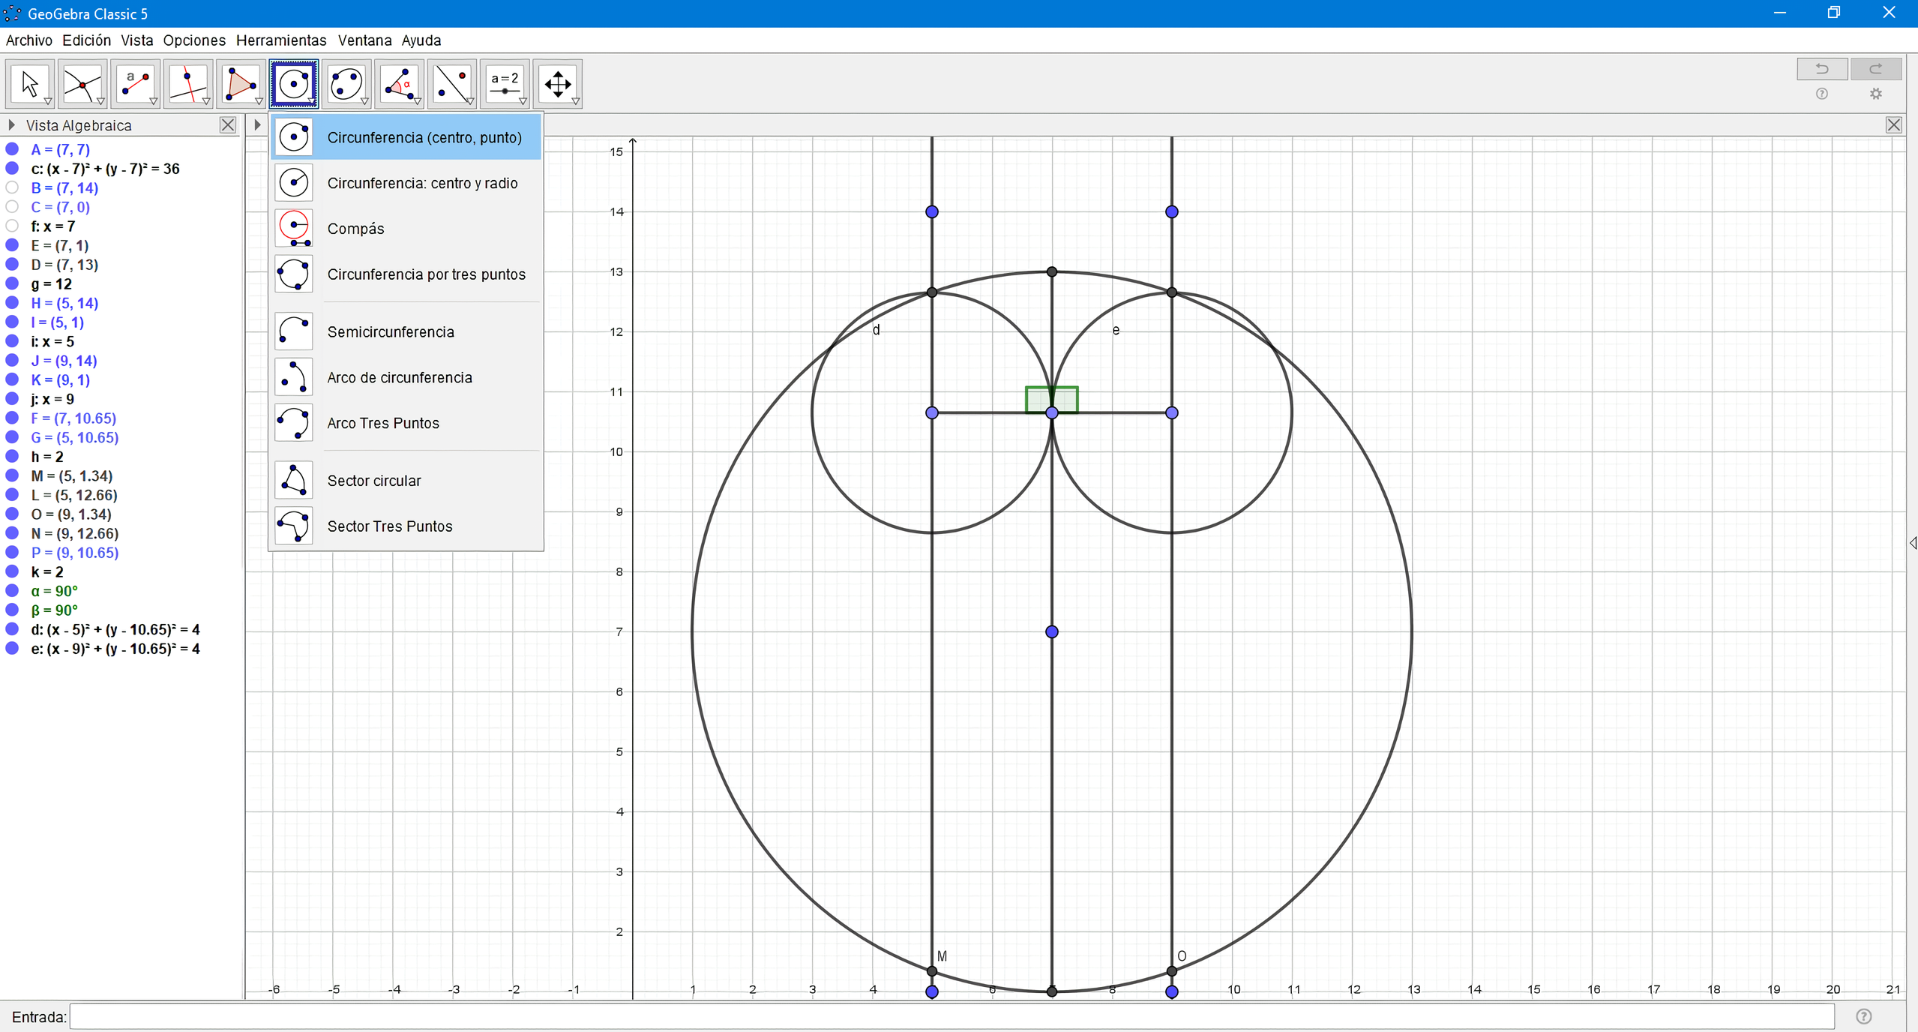Open the perpendicular line tool dropdown arrow
This screenshot has height=1032, width=1918.
pos(206,101)
